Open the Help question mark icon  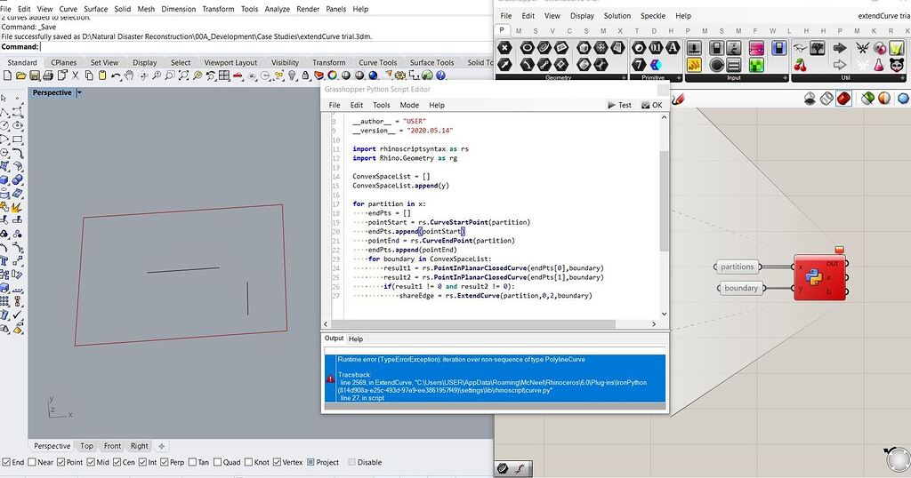pos(441,76)
